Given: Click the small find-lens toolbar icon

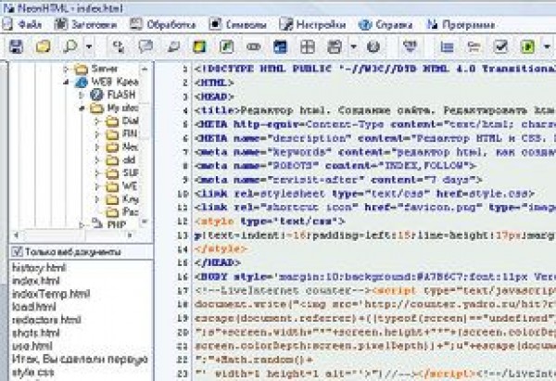Looking at the screenshot, I should 173,46.
